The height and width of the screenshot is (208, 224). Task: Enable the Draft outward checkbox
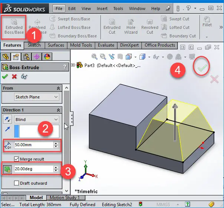16,183
